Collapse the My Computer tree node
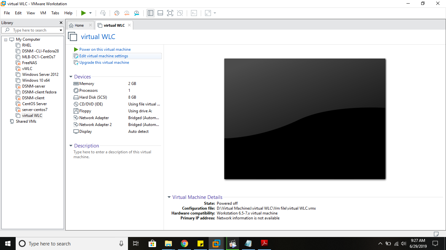 (6, 39)
